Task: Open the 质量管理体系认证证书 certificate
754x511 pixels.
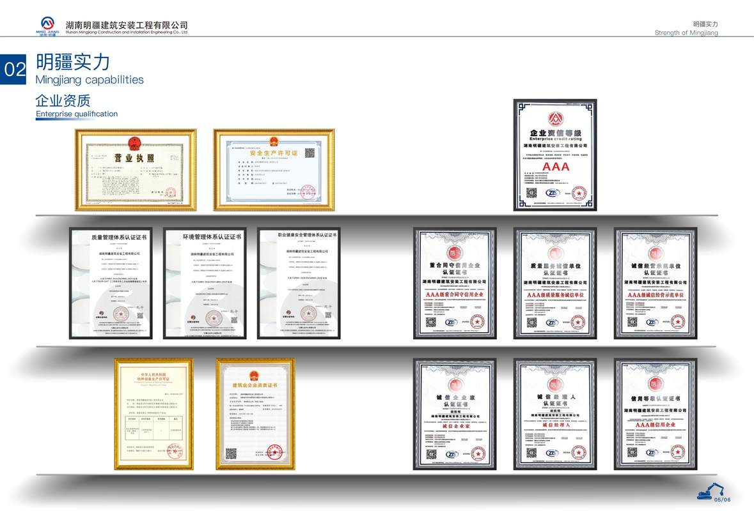Action: coord(111,283)
